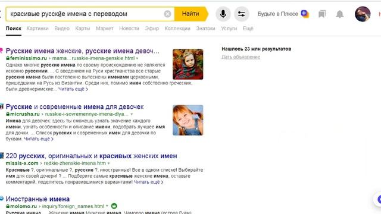The width and height of the screenshot is (381, 214).
Task: Switch to the Эфир tab
Action: [152, 29]
